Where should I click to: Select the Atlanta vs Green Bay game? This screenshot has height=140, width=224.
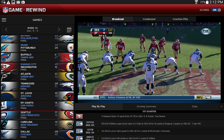(x=37, y=77)
